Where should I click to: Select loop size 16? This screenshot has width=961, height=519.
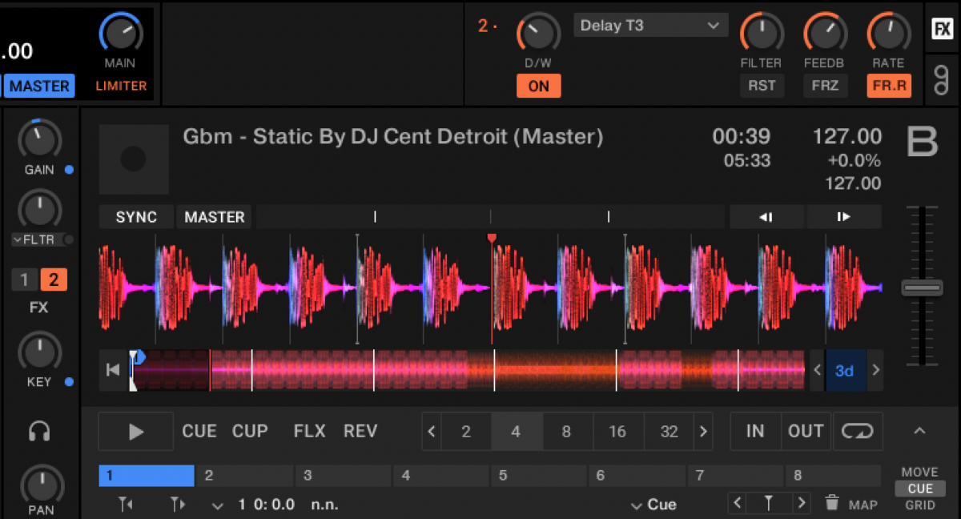[x=617, y=432]
